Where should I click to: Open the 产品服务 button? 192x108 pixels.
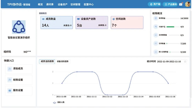pos(170,4)
